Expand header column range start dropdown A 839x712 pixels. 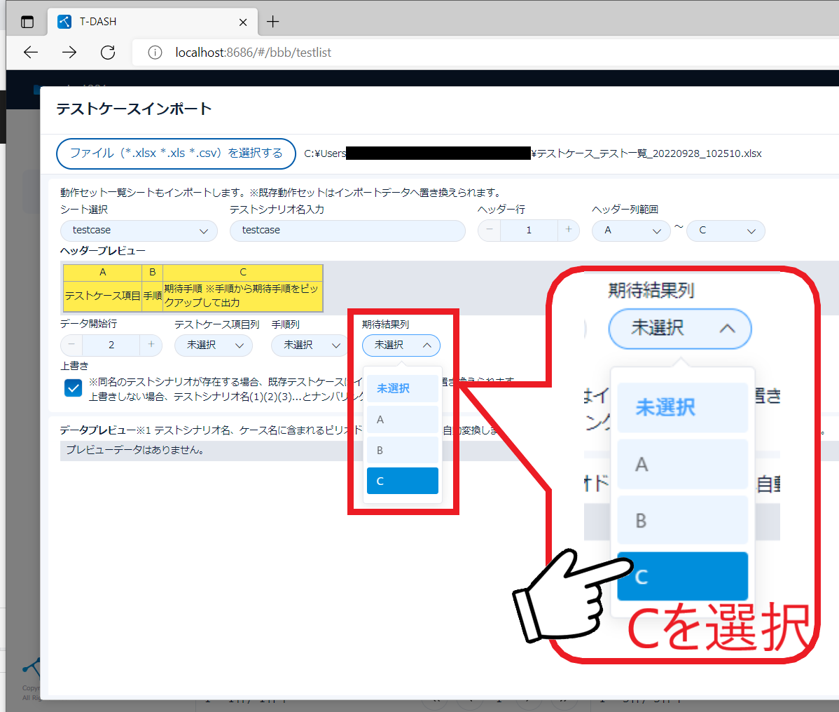coord(631,231)
